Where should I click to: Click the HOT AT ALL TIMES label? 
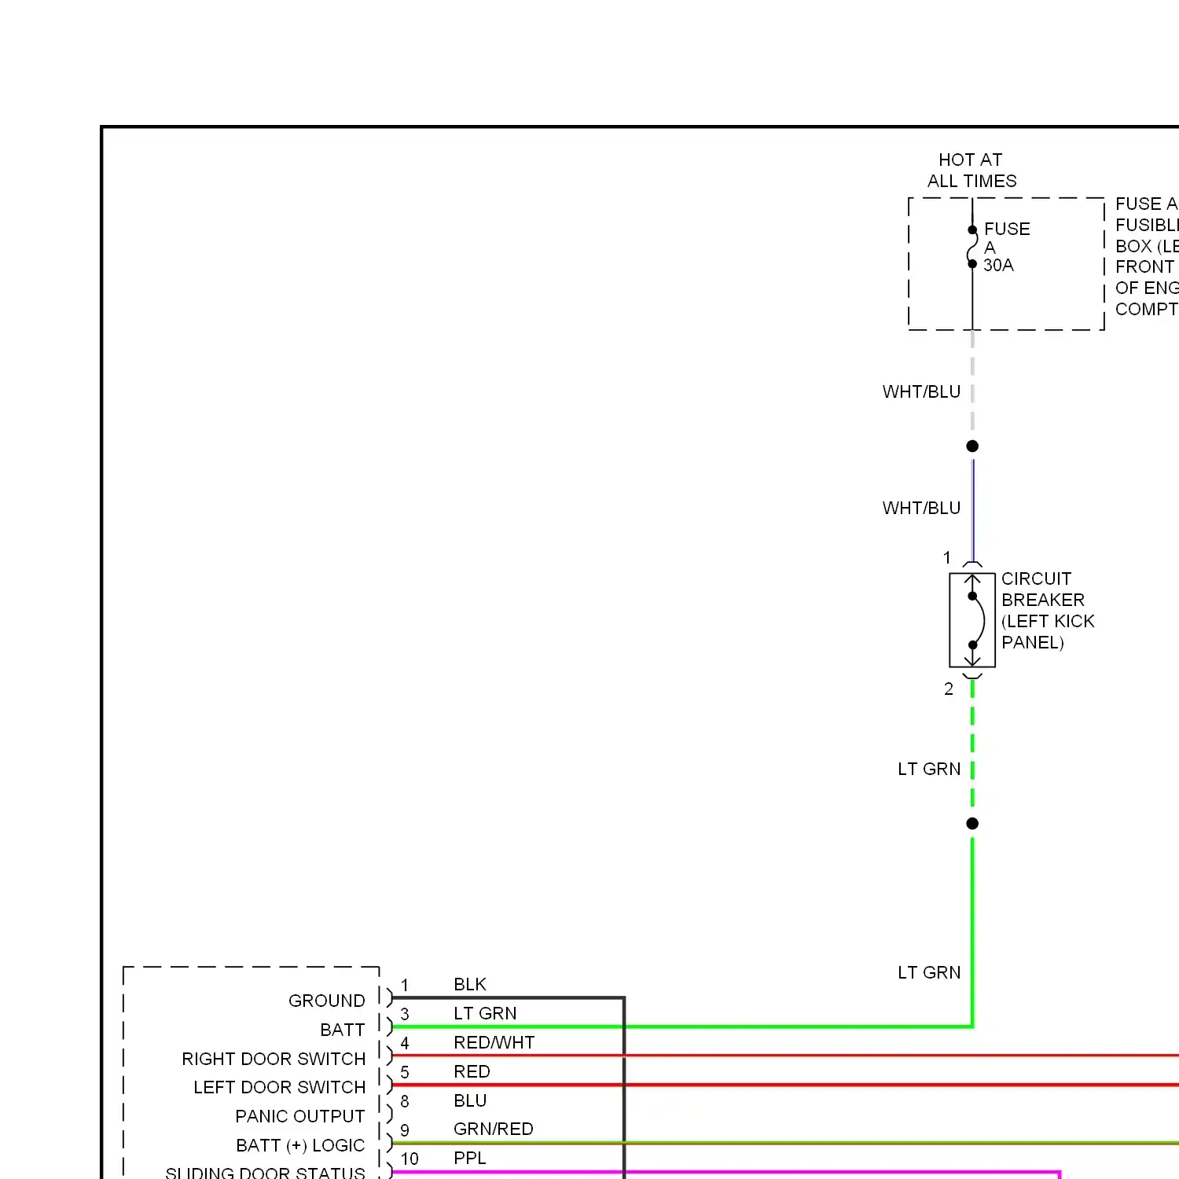click(x=971, y=171)
